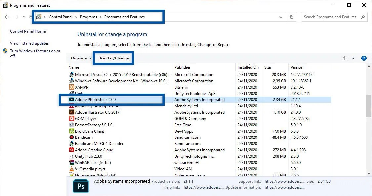Open the address bar history dropdown arrow

280,17
